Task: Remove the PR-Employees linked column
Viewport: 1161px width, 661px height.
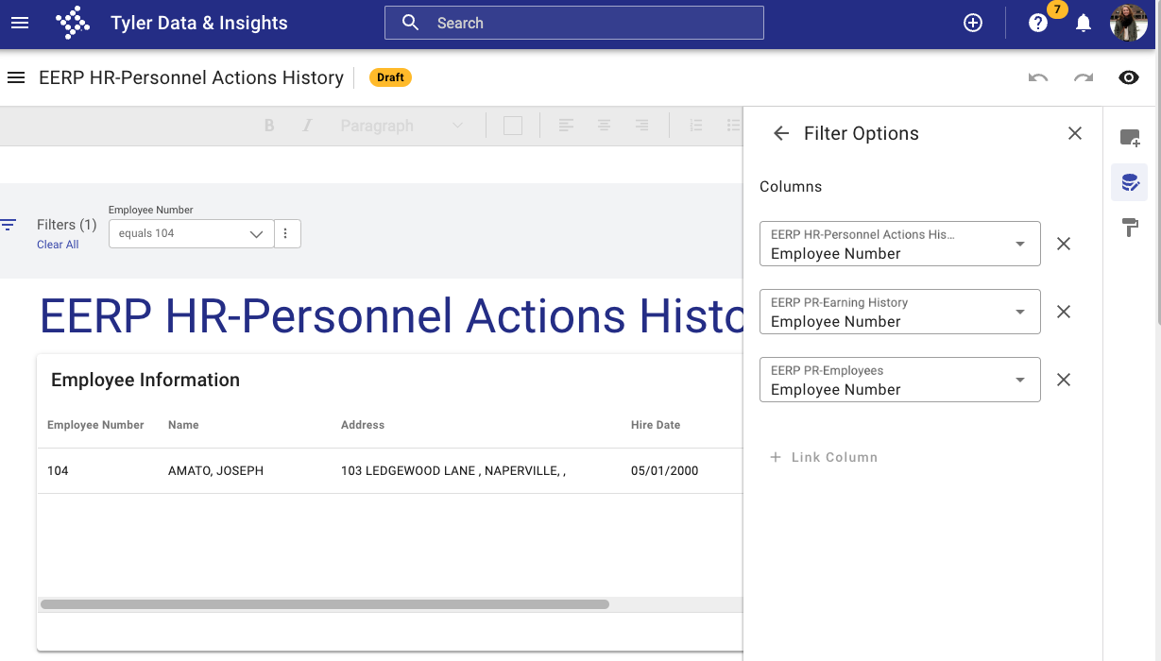Action: coord(1064,380)
